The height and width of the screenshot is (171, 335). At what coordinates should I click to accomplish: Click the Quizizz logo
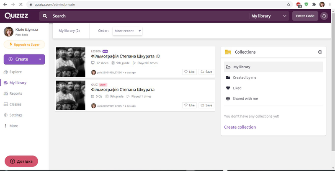[17, 16]
